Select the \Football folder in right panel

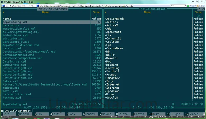(113, 71)
